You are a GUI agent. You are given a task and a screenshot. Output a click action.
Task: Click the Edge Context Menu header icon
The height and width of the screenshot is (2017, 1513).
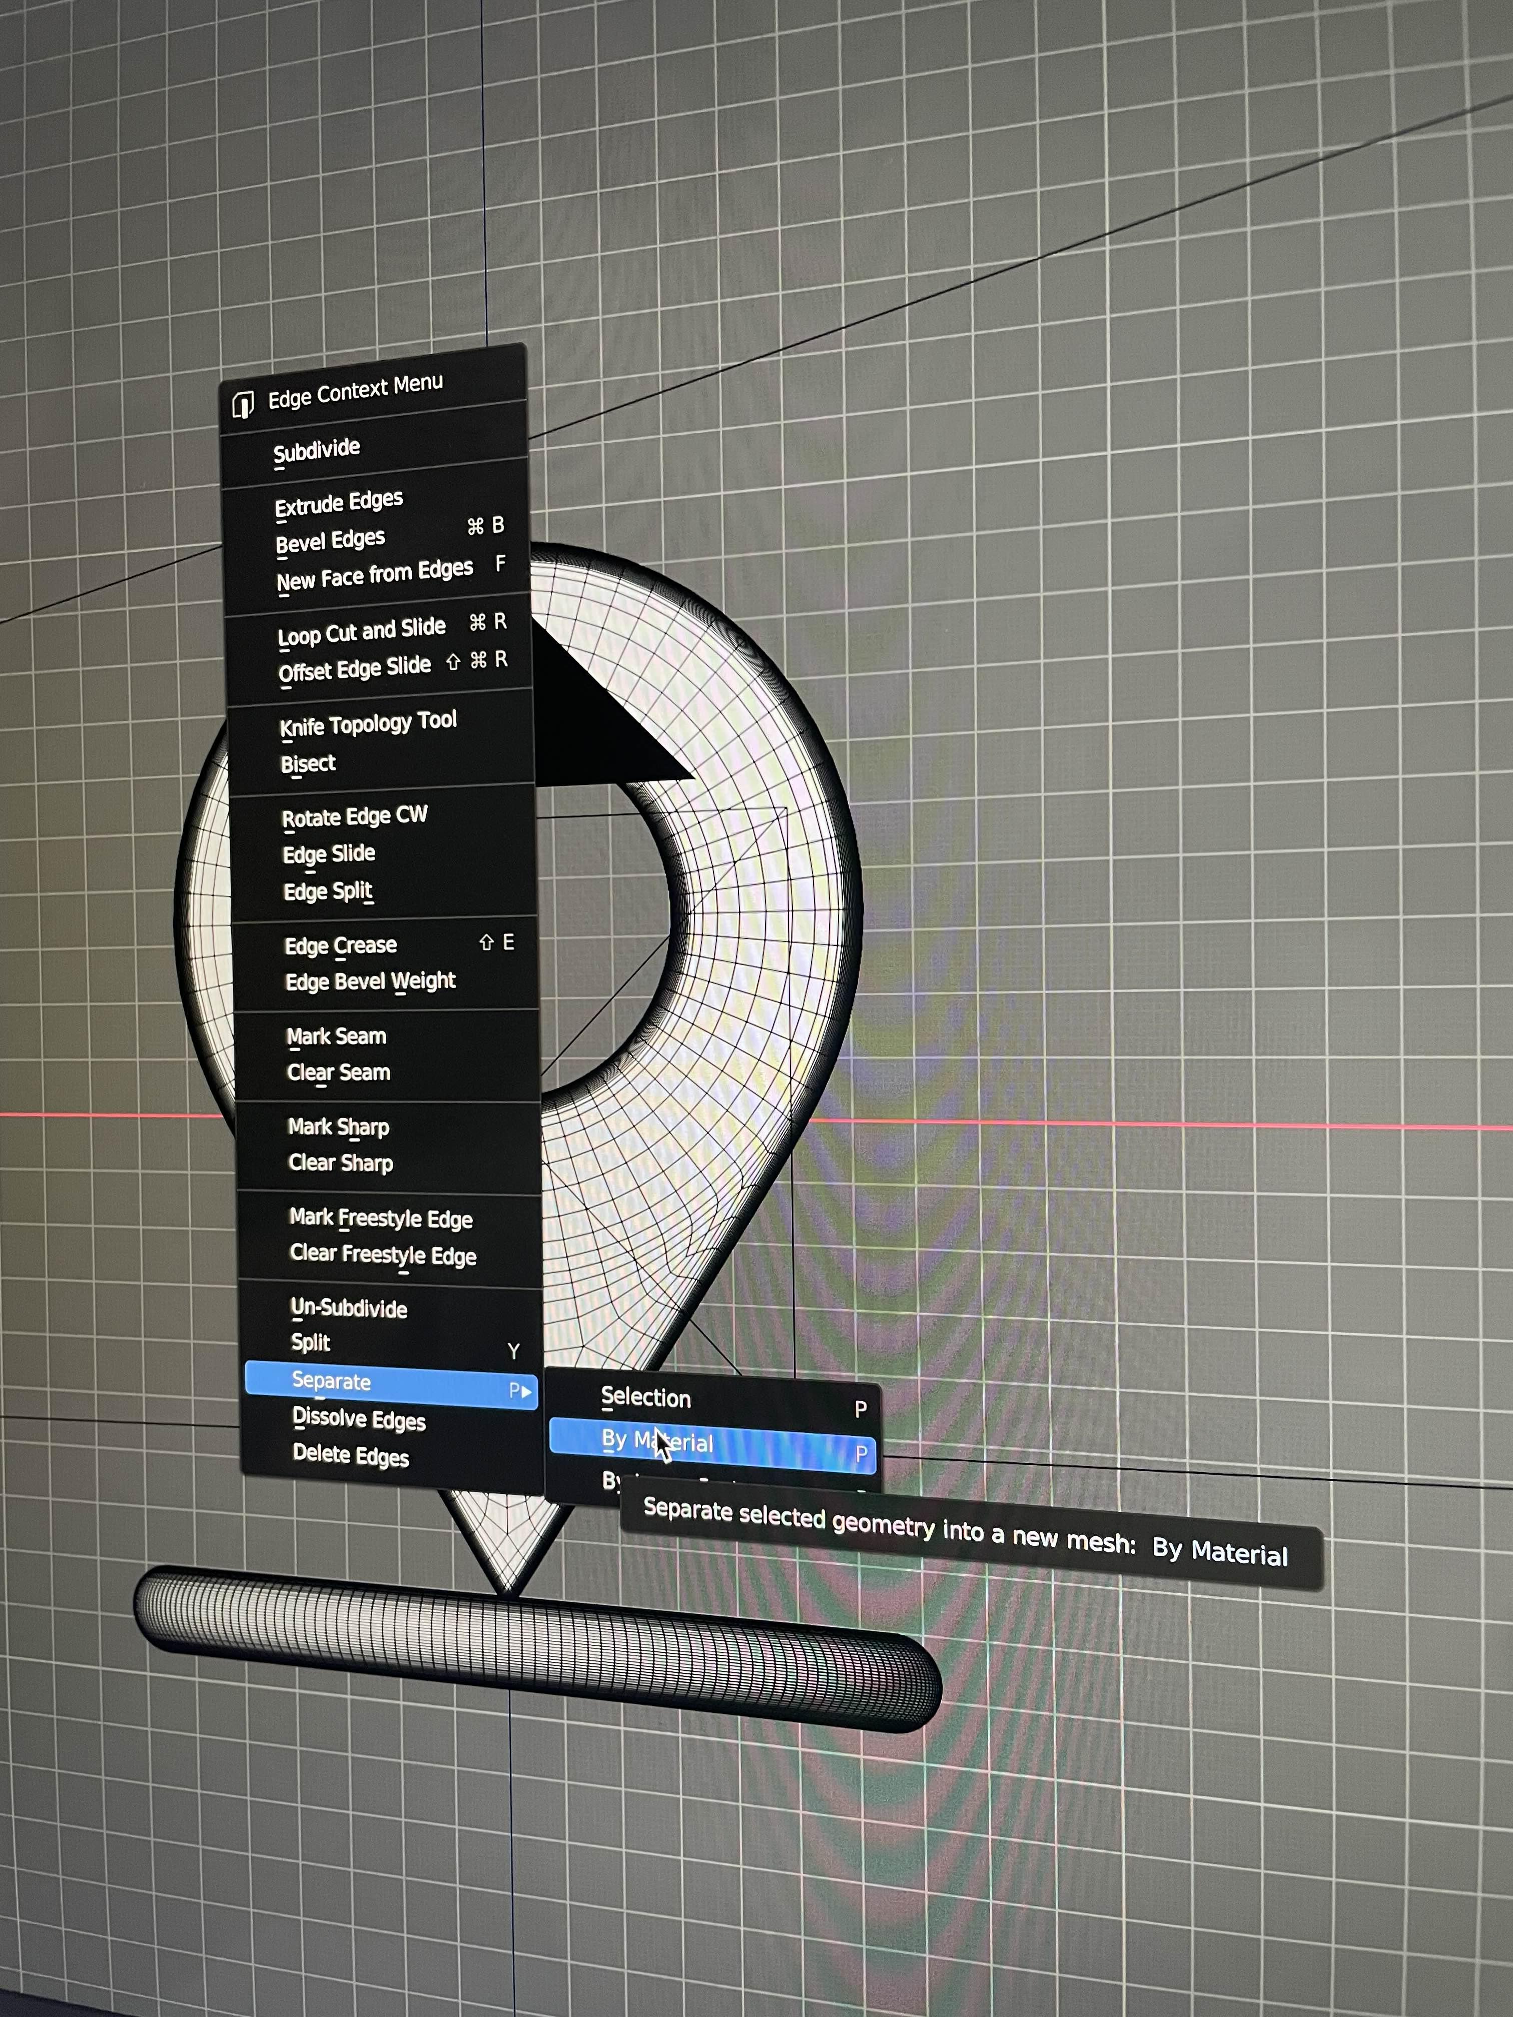243,404
